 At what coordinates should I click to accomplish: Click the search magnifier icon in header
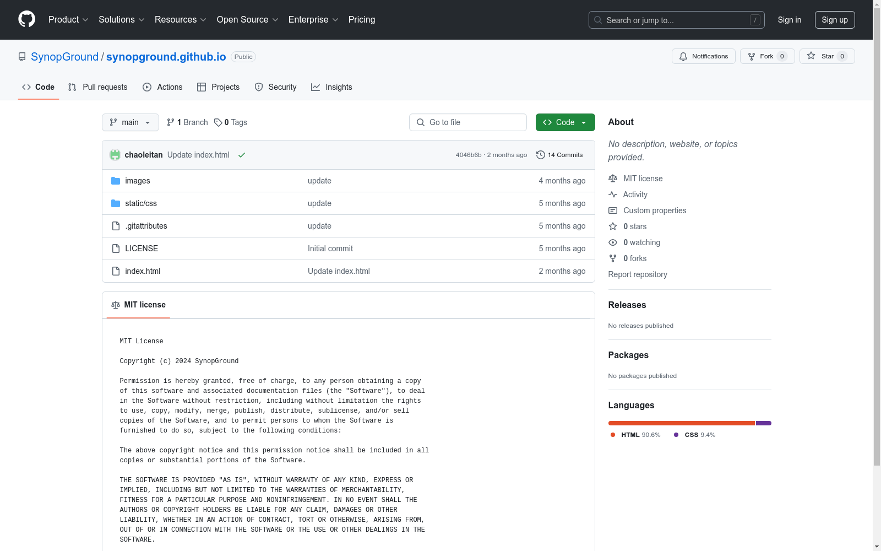point(598,20)
